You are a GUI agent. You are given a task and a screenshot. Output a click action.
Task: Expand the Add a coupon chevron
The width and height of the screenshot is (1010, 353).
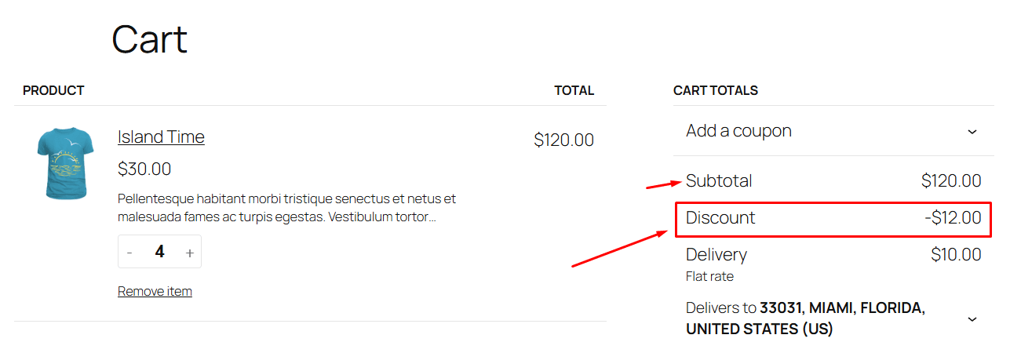[x=972, y=131]
